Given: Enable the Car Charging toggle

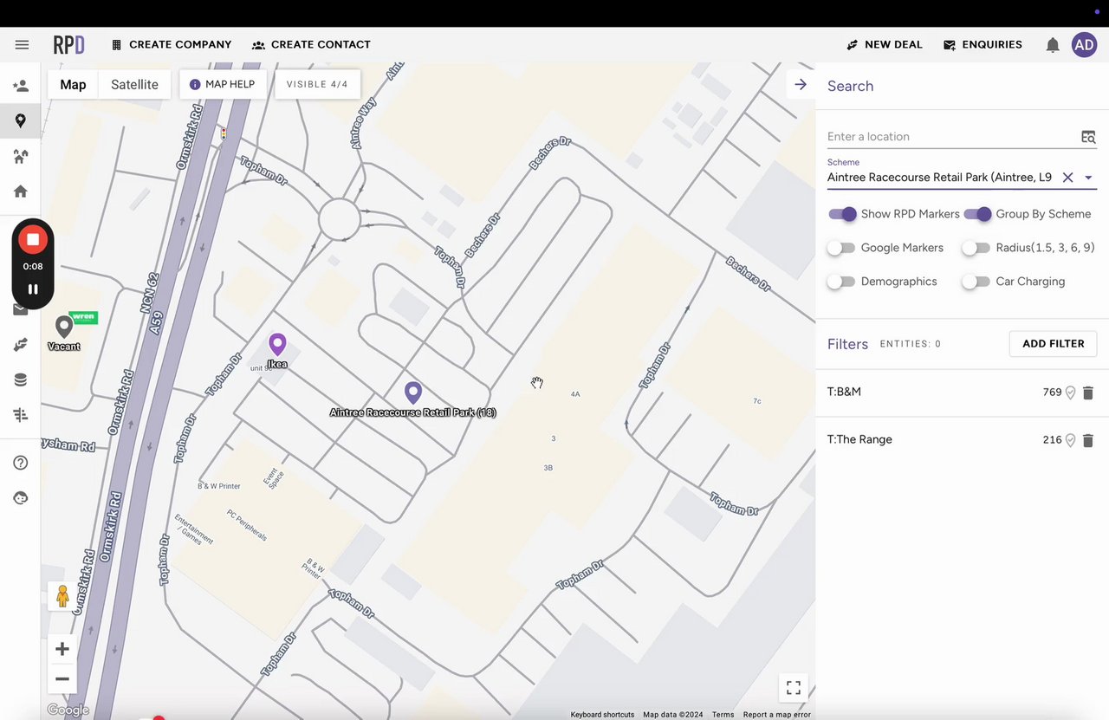Looking at the screenshot, I should tap(976, 282).
